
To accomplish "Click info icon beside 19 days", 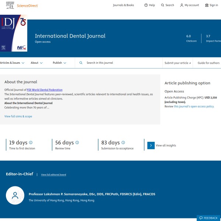I will (x=31, y=143).
